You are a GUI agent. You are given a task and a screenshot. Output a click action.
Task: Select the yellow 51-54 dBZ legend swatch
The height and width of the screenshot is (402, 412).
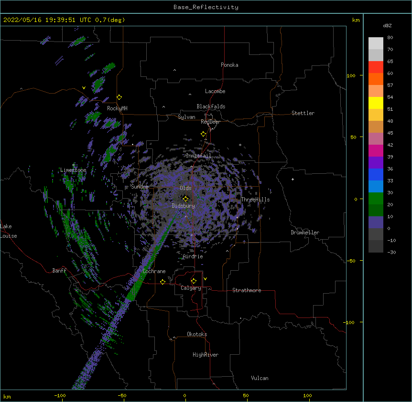pyautogui.click(x=376, y=103)
